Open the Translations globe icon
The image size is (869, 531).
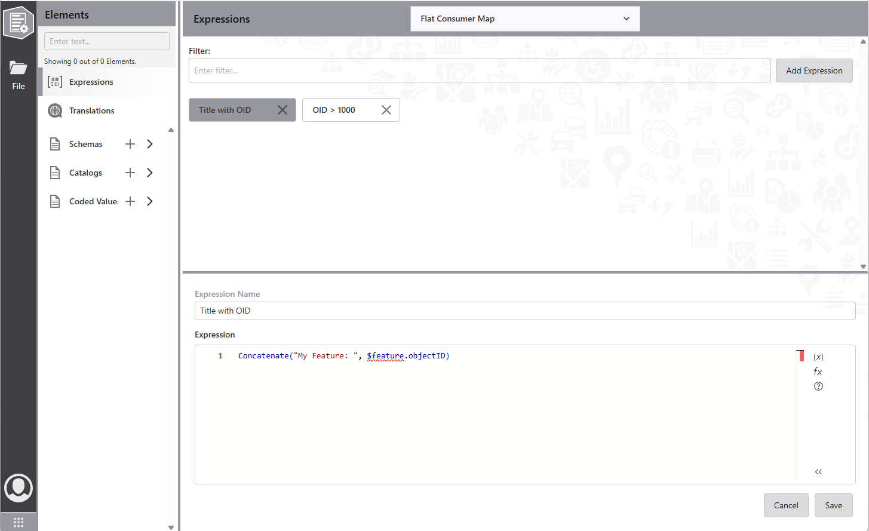(x=54, y=110)
